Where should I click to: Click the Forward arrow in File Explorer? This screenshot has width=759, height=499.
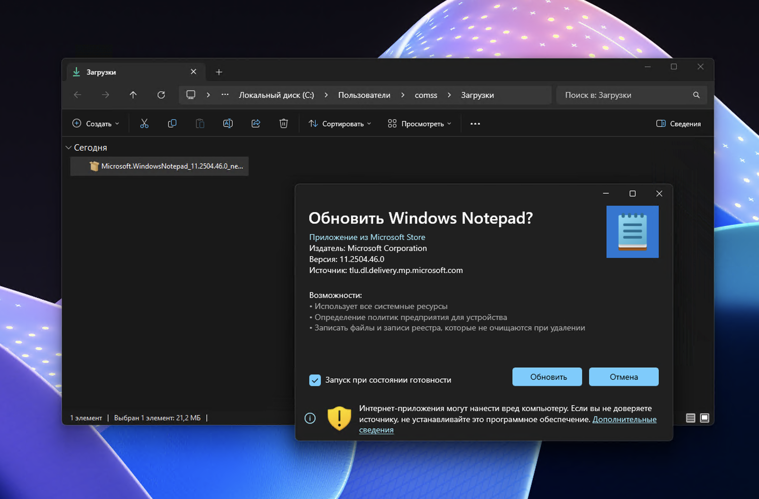tap(105, 95)
